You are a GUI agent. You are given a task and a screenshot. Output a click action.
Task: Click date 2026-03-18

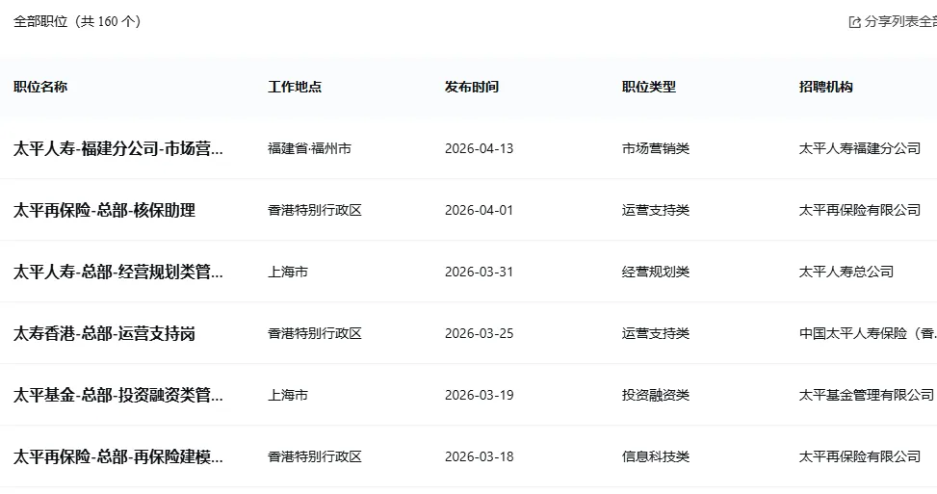[480, 456]
